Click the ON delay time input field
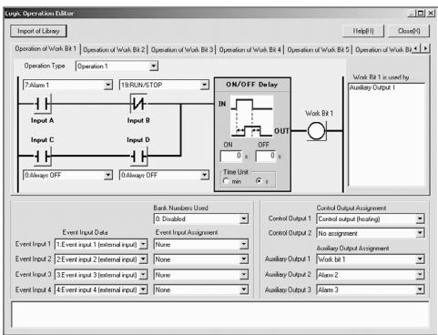438x335 pixels. [231, 156]
